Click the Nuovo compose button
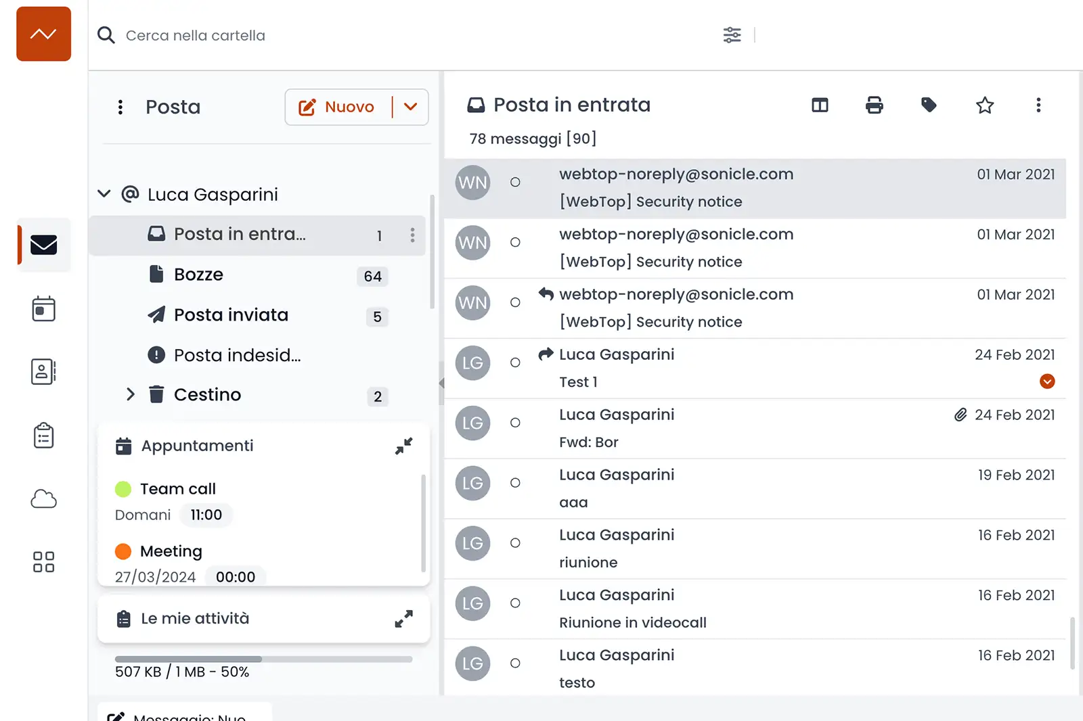The height and width of the screenshot is (721, 1083). (338, 107)
